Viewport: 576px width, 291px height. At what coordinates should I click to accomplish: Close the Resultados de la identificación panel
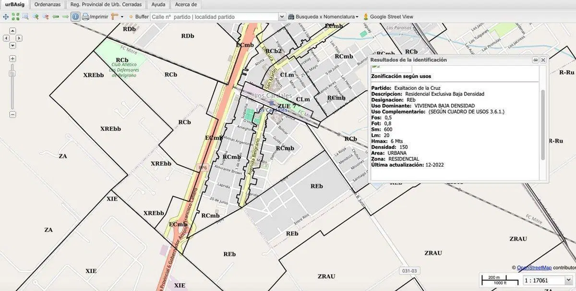[543, 60]
